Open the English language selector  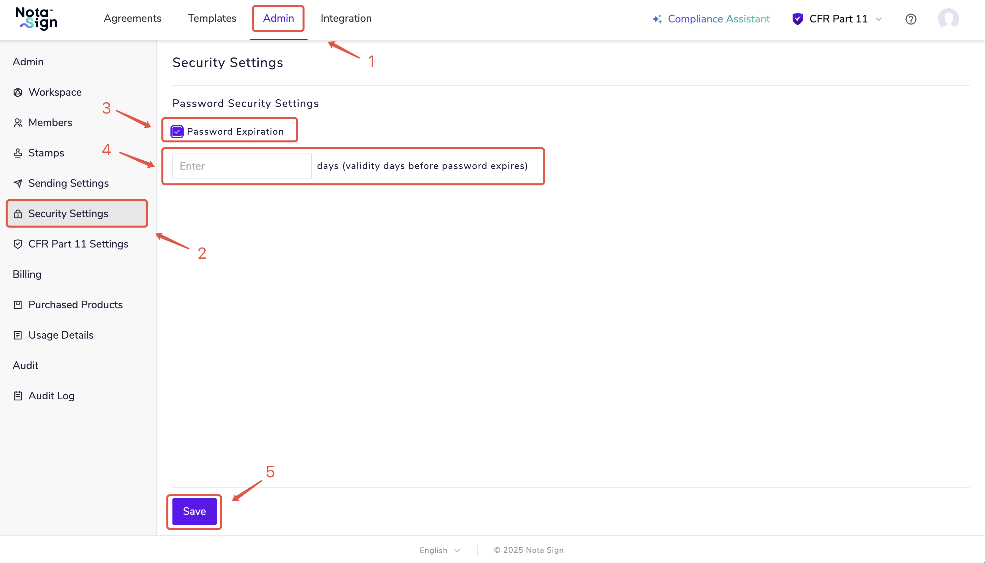click(440, 550)
